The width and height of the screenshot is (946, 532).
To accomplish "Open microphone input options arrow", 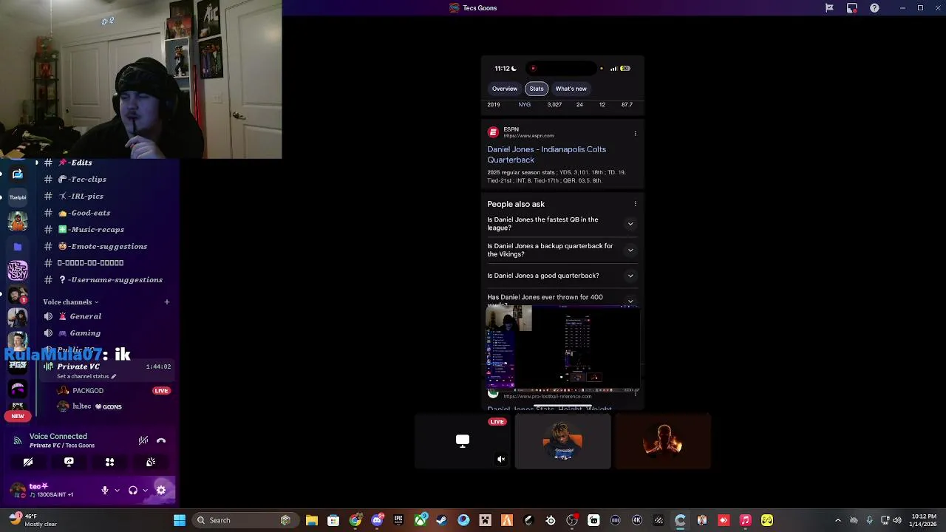I will (x=117, y=490).
